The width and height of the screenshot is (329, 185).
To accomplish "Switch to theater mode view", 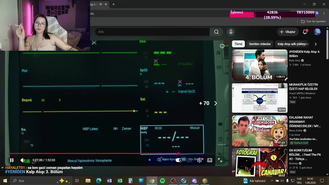I will (x=210, y=160).
